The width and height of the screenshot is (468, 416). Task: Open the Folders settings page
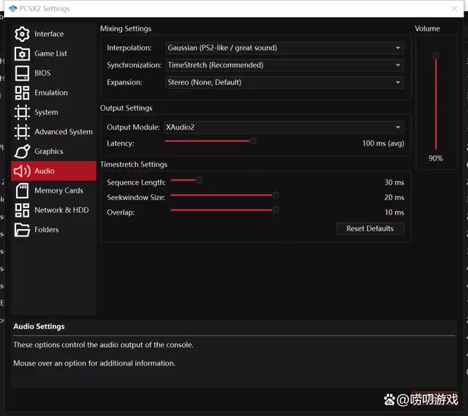(x=53, y=230)
